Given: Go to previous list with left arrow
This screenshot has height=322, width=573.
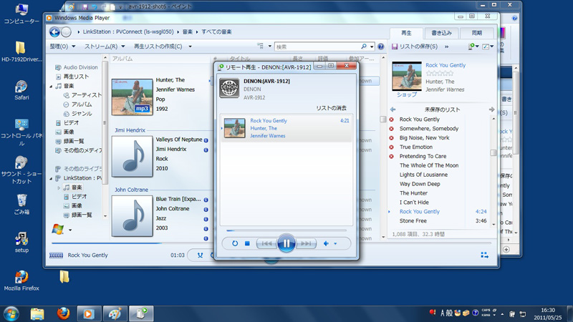Looking at the screenshot, I should (393, 109).
